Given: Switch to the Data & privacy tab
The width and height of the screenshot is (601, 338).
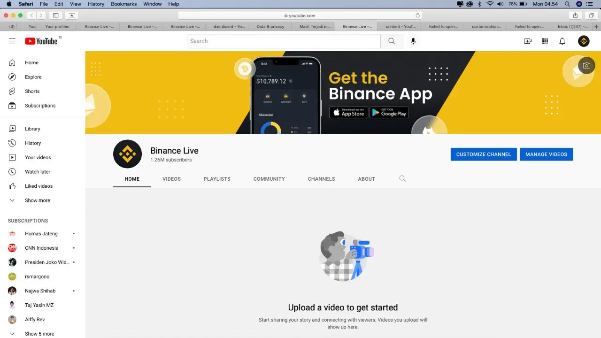Looking at the screenshot, I should pyautogui.click(x=270, y=26).
